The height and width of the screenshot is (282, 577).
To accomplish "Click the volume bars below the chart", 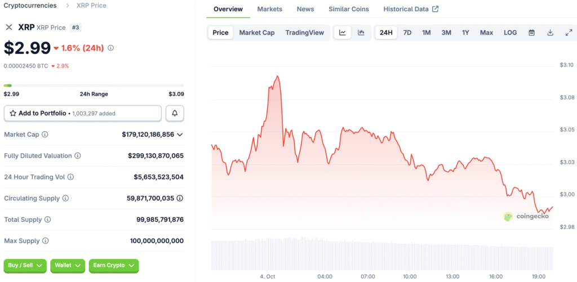I will (381, 255).
